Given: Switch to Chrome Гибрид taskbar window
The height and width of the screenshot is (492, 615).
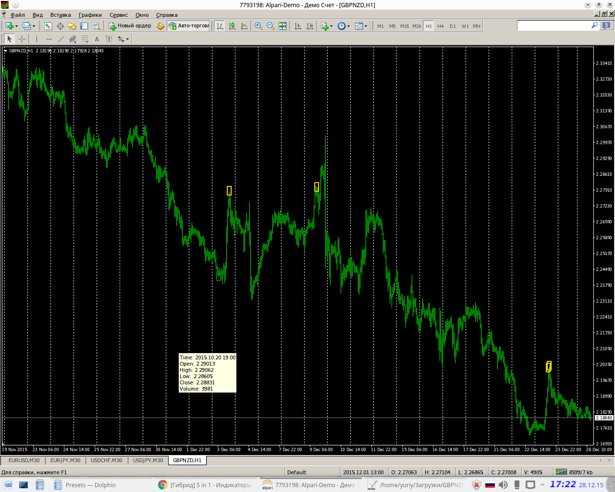Looking at the screenshot, I should coord(205,485).
